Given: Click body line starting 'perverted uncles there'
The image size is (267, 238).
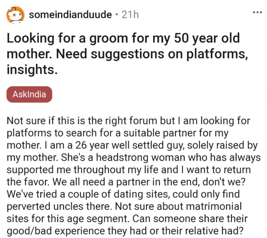Looking at the screenshot, I should tap(124, 207).
